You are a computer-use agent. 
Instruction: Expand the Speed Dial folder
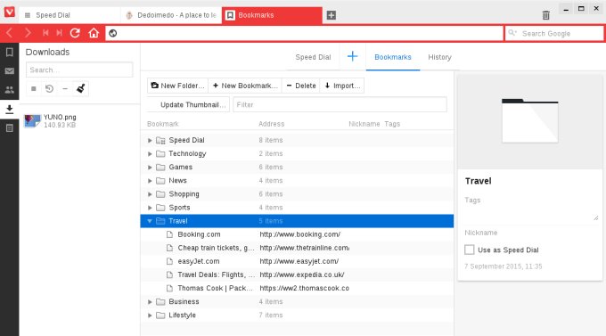pyautogui.click(x=150, y=140)
